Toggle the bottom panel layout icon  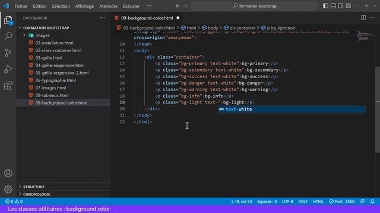333,6
